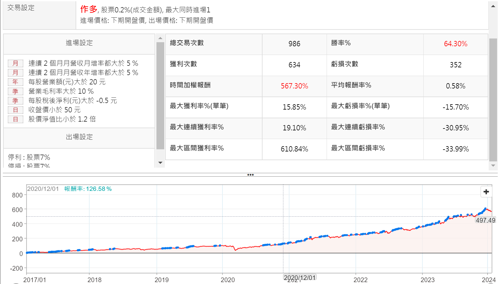This screenshot has width=498, height=284.
Task: Click the three-dot splitter handle above the chart
Action: [x=250, y=175]
